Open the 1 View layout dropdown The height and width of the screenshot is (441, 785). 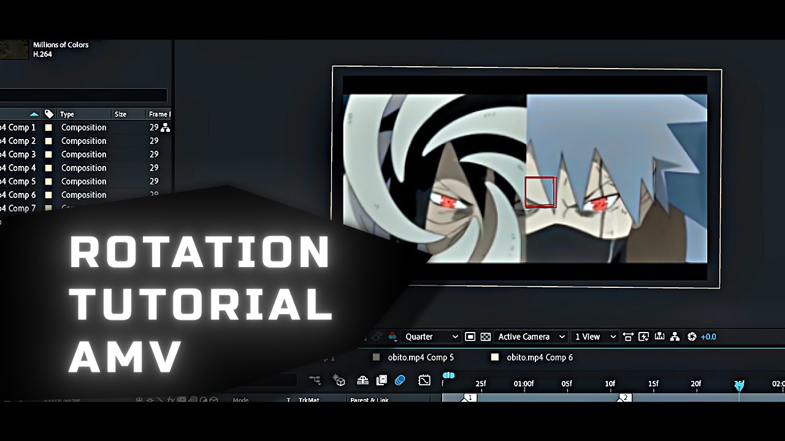pyautogui.click(x=594, y=337)
